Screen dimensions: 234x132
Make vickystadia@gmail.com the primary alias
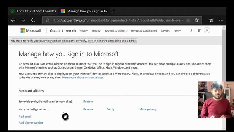(x=148, y=109)
